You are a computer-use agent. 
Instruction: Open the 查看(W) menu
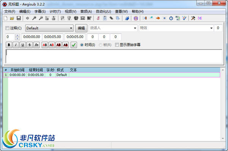[122, 11]
